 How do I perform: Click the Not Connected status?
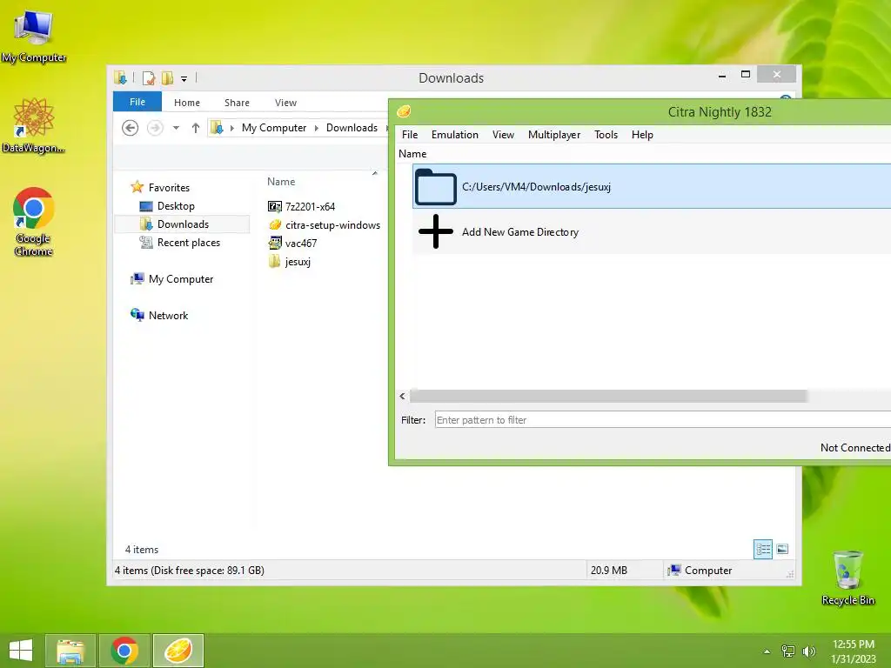click(854, 448)
